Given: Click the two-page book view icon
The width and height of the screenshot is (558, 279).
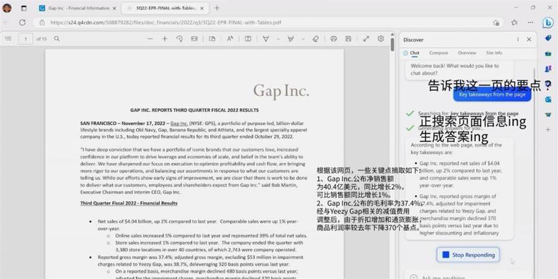Looking at the screenshot, I should [248, 39].
